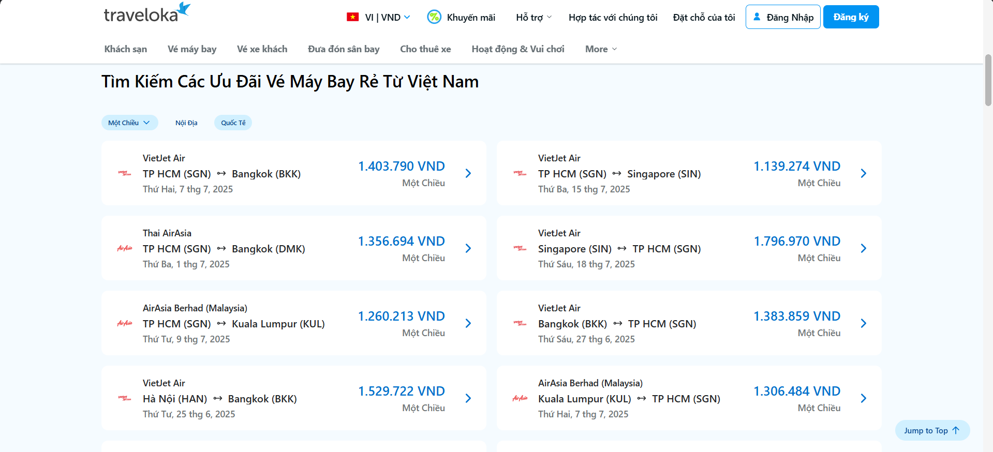Click arrow on 1.139.274 VND flight card
This screenshot has width=993, height=452.
[x=864, y=173]
